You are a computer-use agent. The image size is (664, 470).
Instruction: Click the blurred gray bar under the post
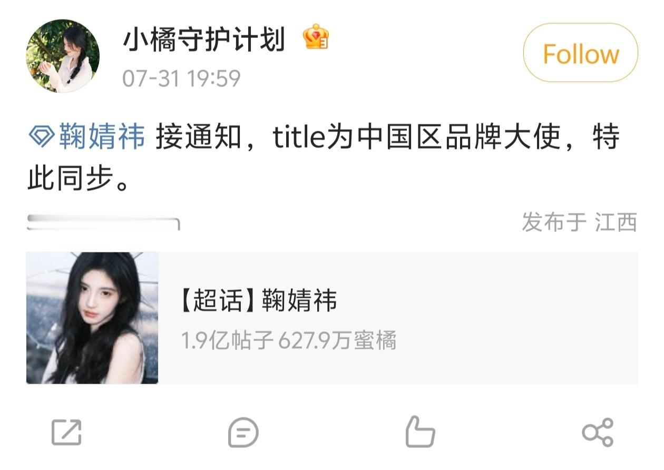click(103, 222)
